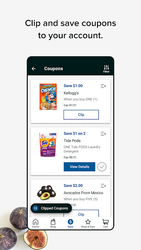The height and width of the screenshot is (250, 141).
Task: Open the Cart icon tab
Action: pyautogui.click(x=105, y=223)
